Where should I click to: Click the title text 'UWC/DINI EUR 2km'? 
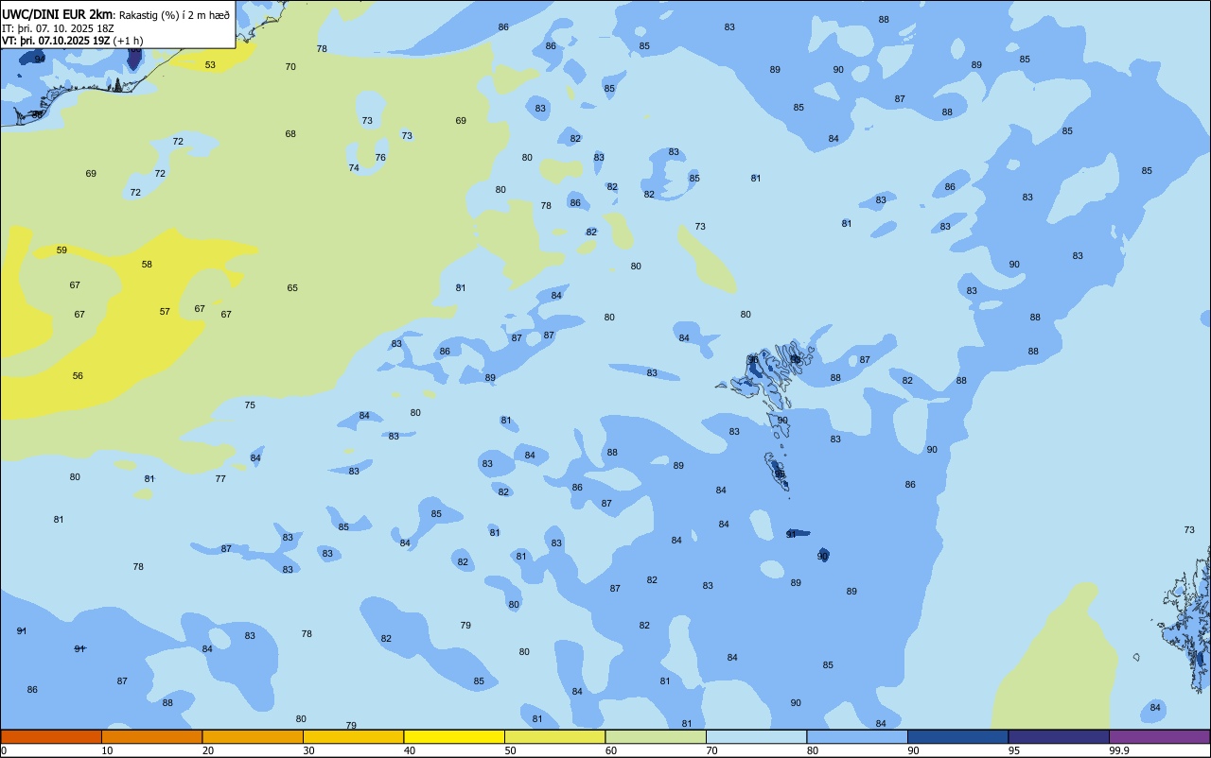click(58, 14)
